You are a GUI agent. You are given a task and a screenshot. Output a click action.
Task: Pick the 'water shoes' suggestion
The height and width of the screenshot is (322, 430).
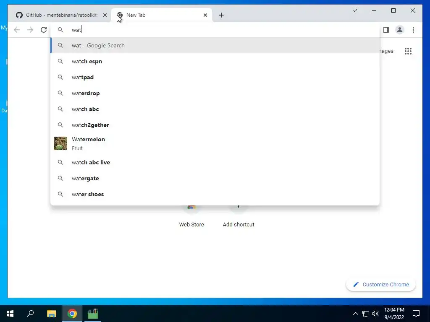click(x=215, y=194)
